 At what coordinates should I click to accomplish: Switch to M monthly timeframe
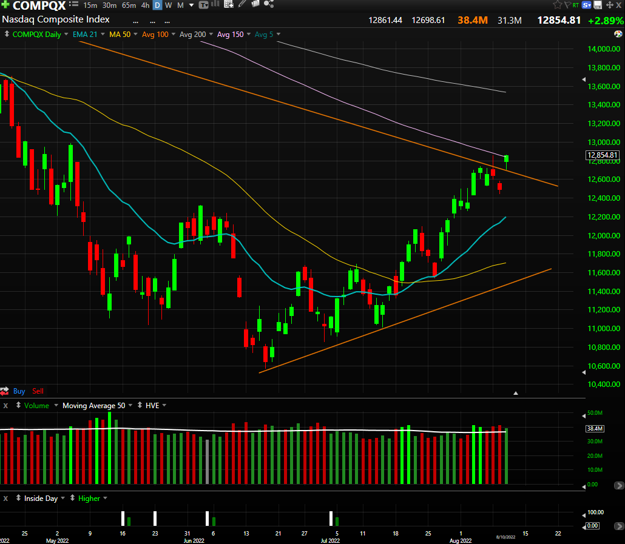coord(181,5)
